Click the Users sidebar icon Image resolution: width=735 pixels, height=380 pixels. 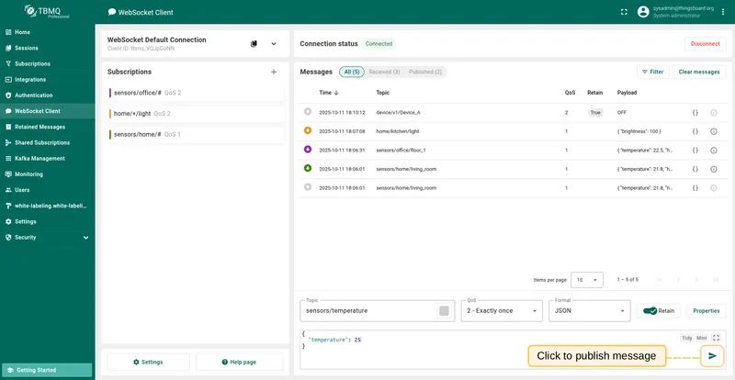pos(8,190)
